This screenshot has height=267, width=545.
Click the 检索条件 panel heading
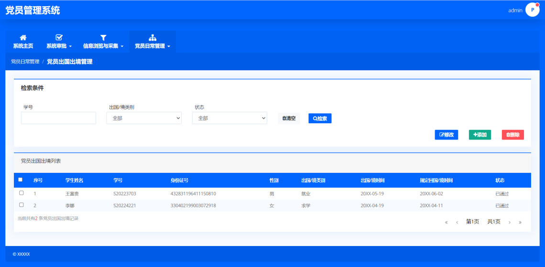(33, 88)
